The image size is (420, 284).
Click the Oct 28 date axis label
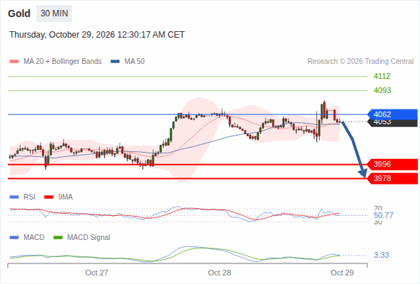click(219, 273)
